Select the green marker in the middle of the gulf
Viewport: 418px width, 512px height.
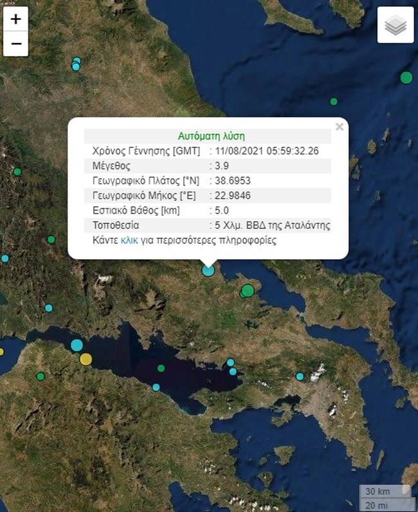coord(161,369)
